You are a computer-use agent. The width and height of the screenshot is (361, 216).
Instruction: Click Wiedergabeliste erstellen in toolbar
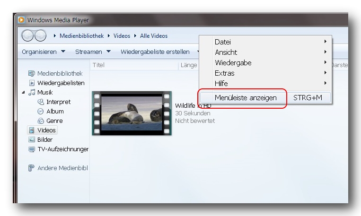pos(155,52)
